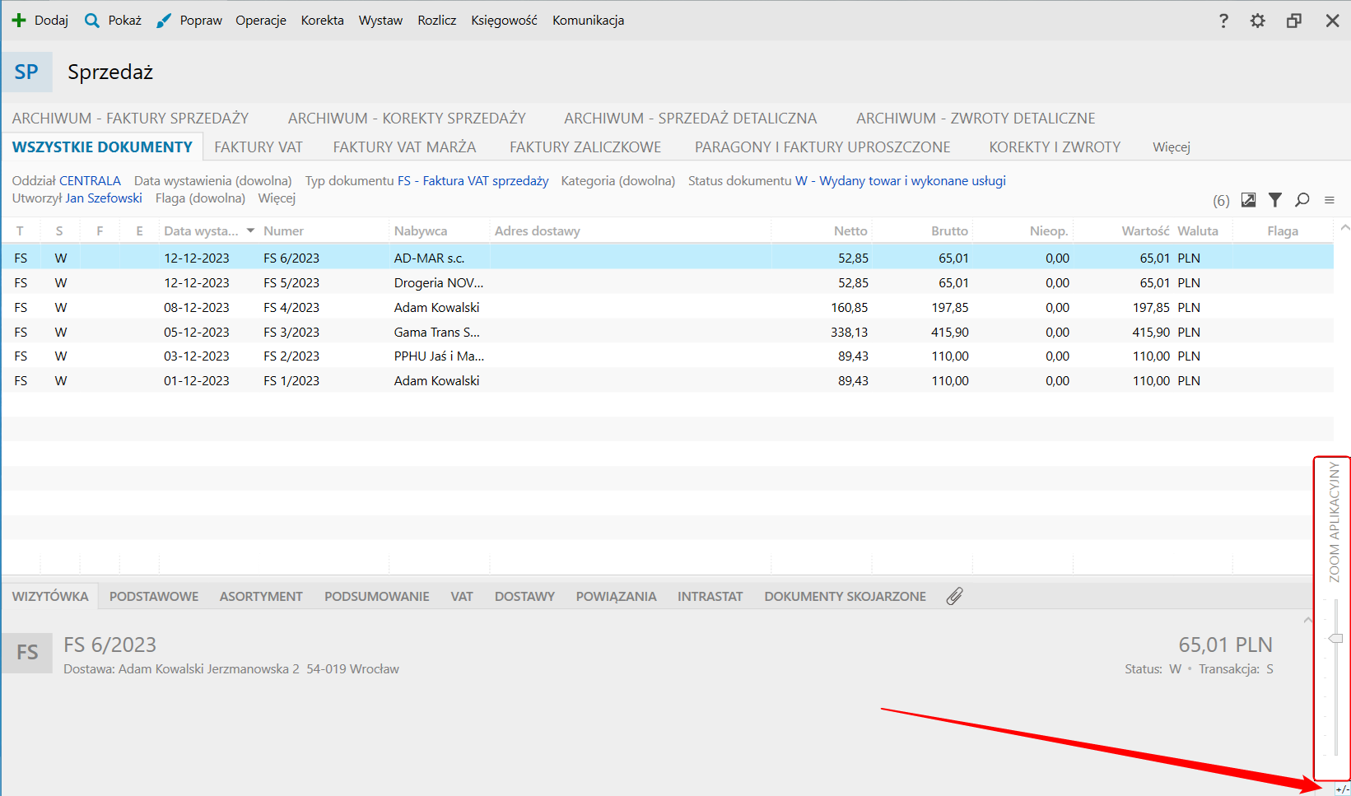Open the list hamburger menu icon
Image resolution: width=1351 pixels, height=796 pixels.
coord(1330,200)
